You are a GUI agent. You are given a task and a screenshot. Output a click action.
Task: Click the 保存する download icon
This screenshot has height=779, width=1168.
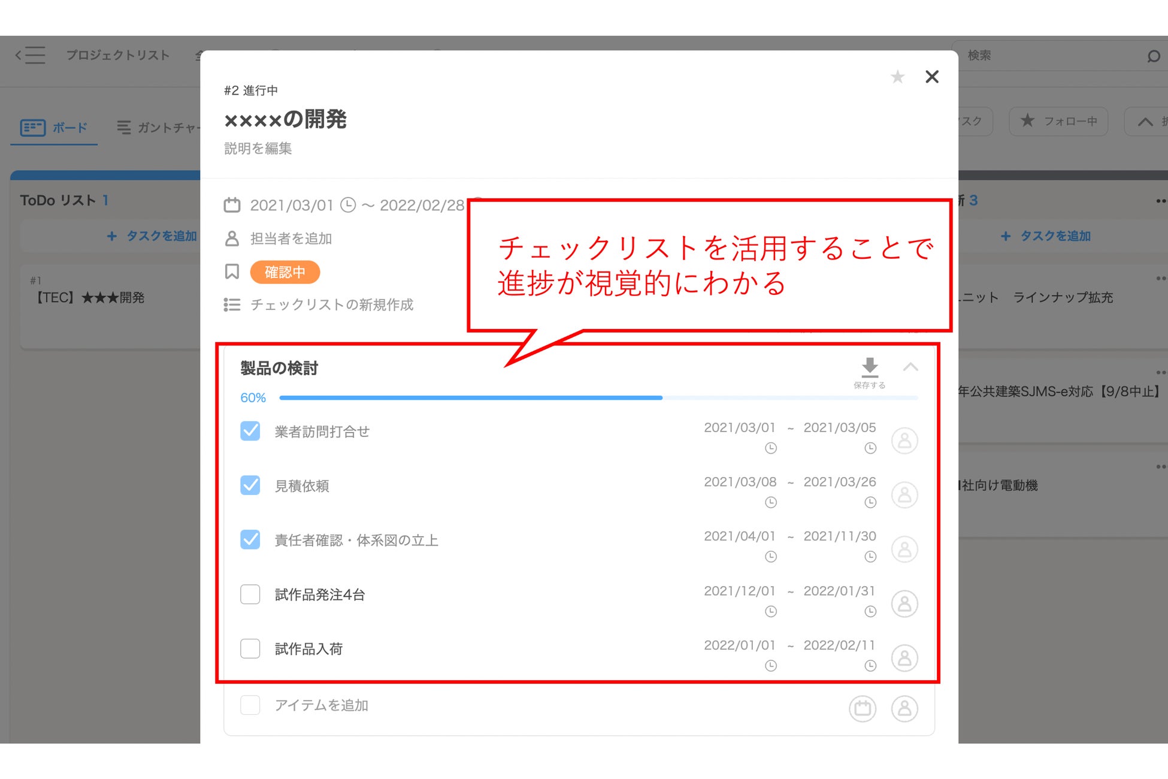(x=869, y=367)
